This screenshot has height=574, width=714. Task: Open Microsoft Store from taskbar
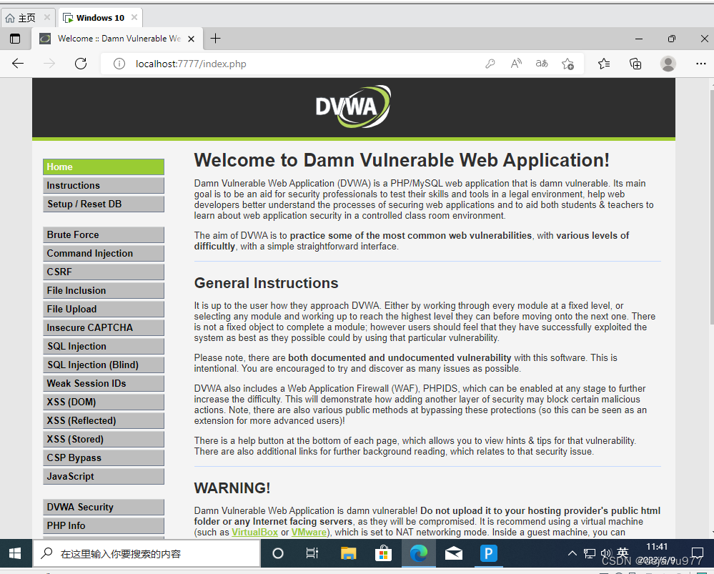(383, 553)
